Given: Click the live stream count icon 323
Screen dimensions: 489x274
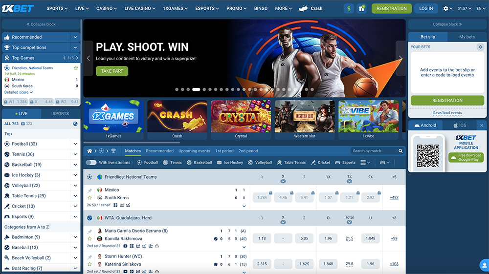Looking at the screenshot, I should [x=26, y=124].
